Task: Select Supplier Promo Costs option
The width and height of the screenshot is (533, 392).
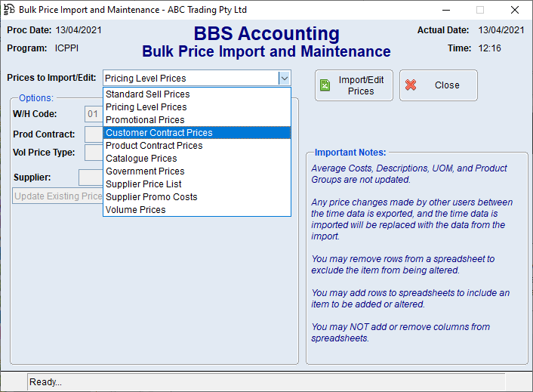Action: 151,197
